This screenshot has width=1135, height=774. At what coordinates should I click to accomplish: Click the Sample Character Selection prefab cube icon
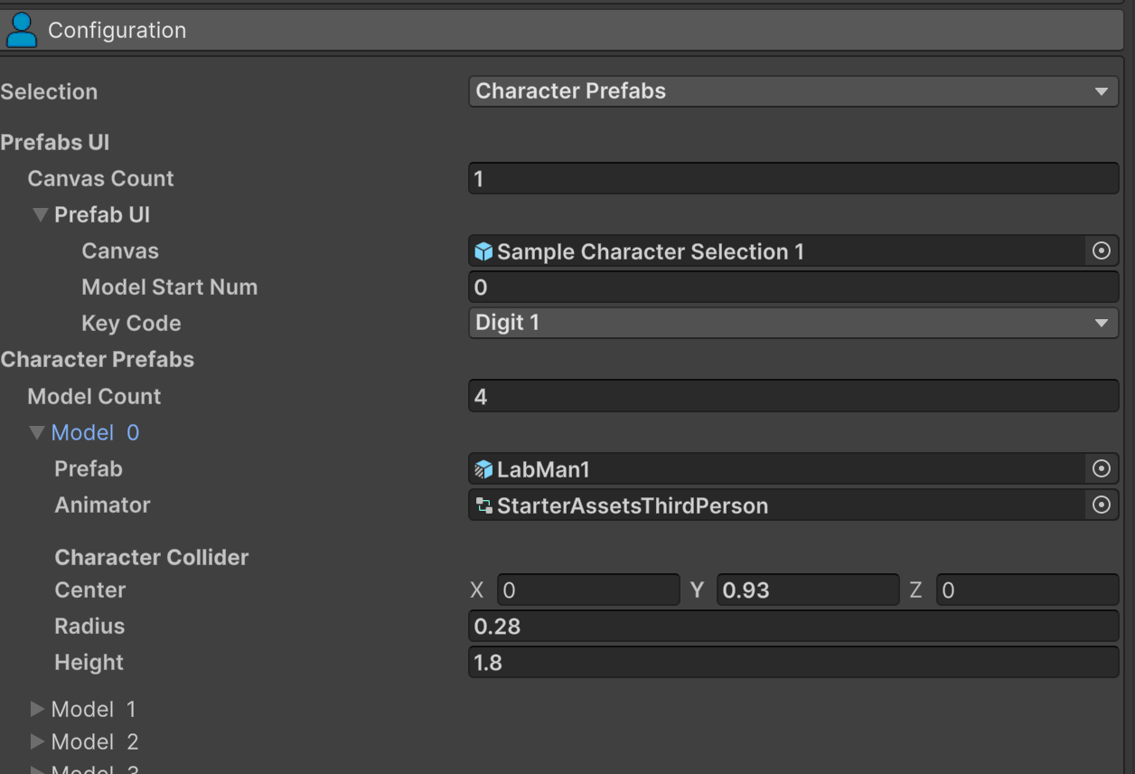(x=484, y=251)
